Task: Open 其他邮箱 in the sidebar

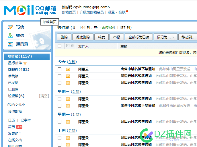Action: click(x=15, y=111)
